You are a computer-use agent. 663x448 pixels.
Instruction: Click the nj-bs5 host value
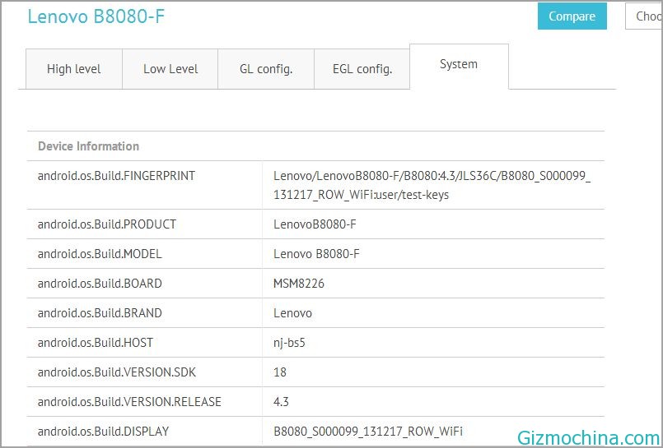coord(289,343)
